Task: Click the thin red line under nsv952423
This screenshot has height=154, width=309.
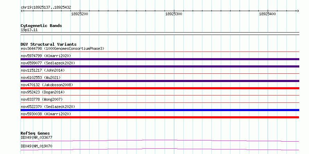Action: pyautogui.click(x=160, y=96)
